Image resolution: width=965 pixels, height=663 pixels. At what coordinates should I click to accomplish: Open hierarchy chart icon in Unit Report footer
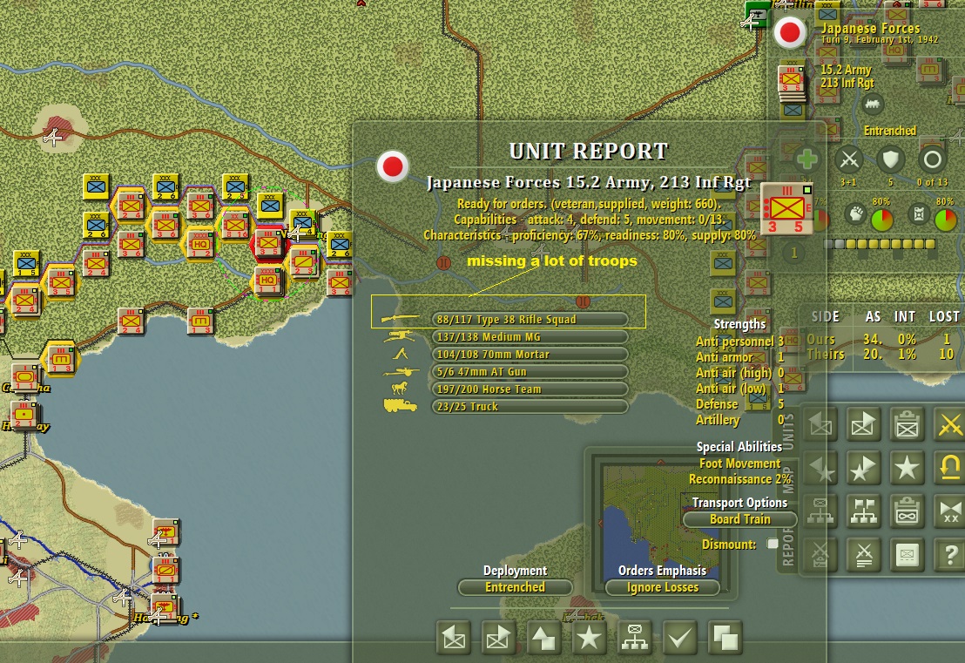[635, 639]
